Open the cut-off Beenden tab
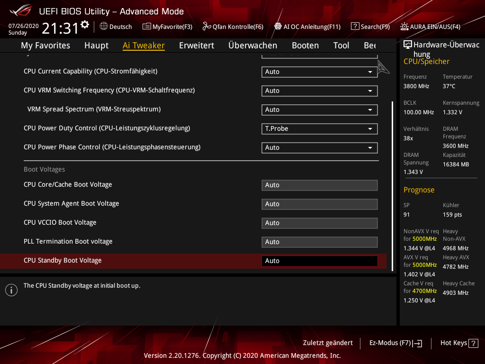The height and width of the screenshot is (364, 485). pos(370,45)
